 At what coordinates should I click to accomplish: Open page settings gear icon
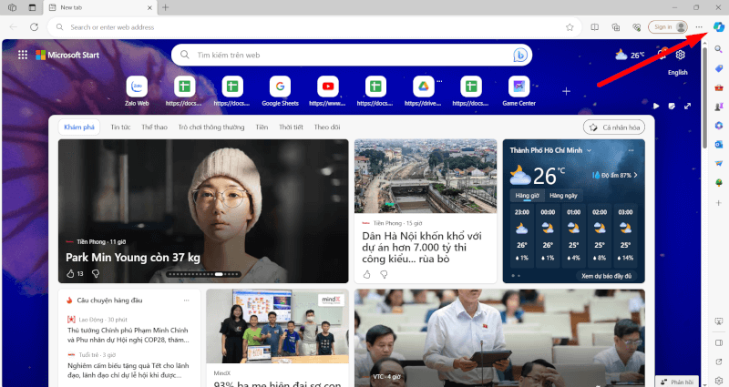679,55
